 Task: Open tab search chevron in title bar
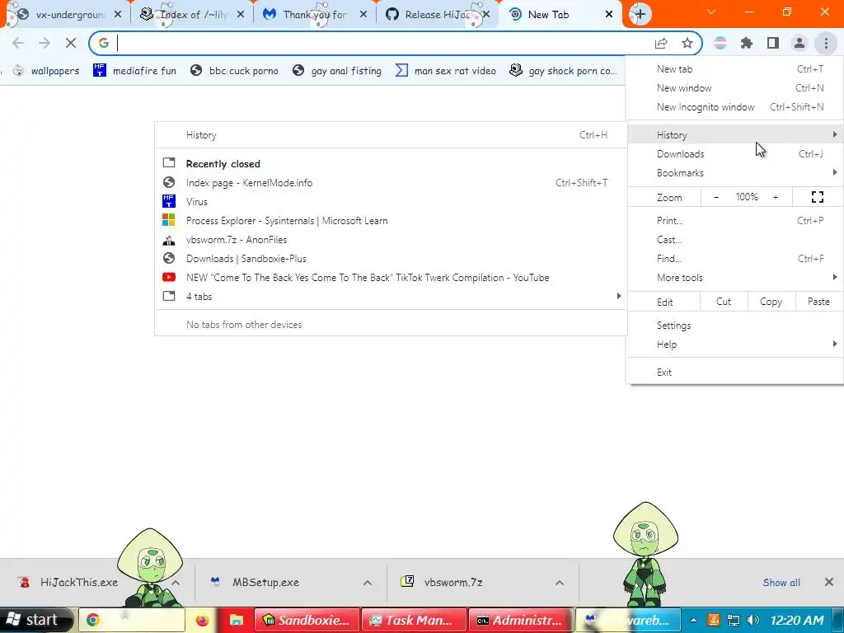(711, 12)
